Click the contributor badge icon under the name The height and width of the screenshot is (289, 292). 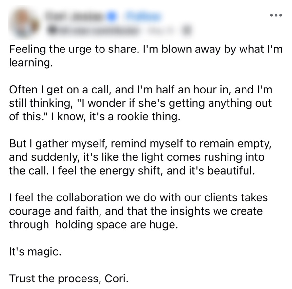51,31
